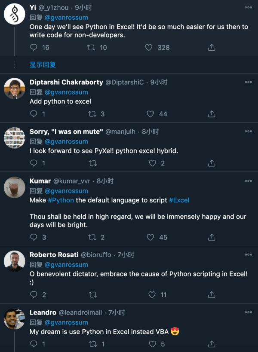
Task: Like Kumar's tweet with 45 likes
Action: click(x=150, y=237)
